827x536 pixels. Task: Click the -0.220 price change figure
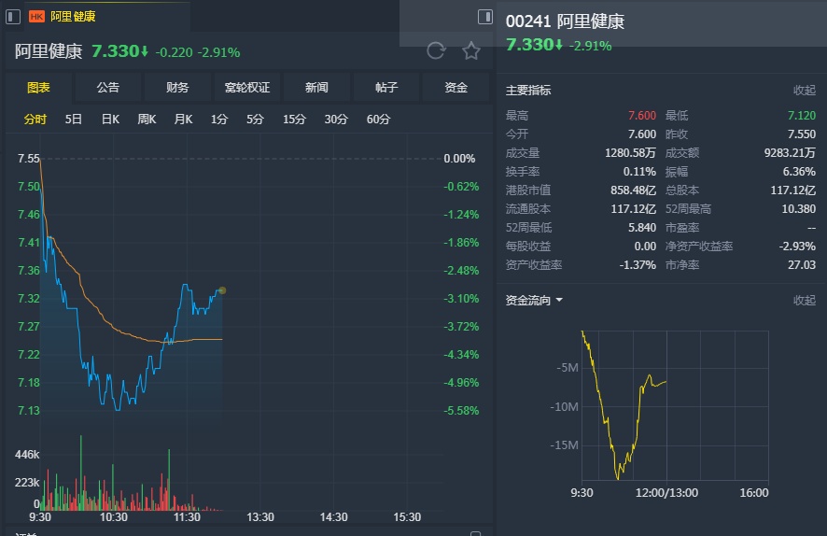(174, 52)
